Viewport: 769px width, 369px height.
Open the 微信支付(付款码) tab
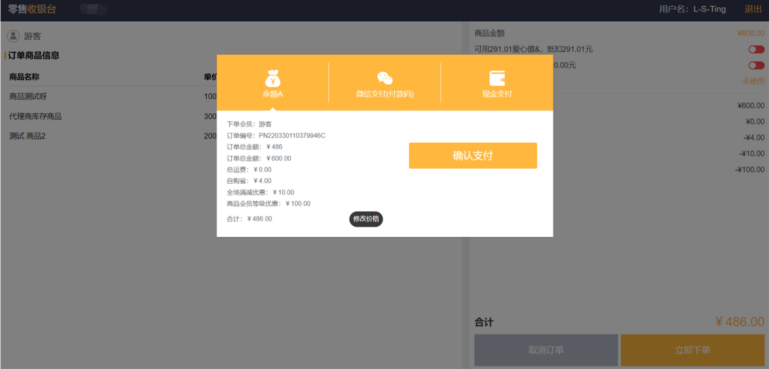click(384, 94)
